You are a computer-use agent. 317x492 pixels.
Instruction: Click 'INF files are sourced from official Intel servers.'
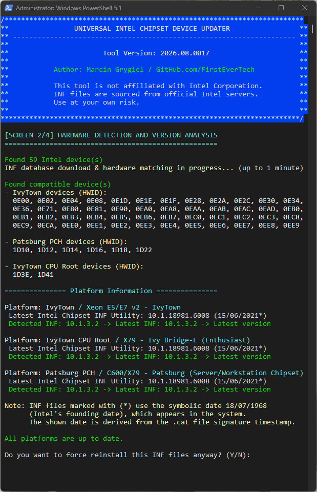point(156,94)
